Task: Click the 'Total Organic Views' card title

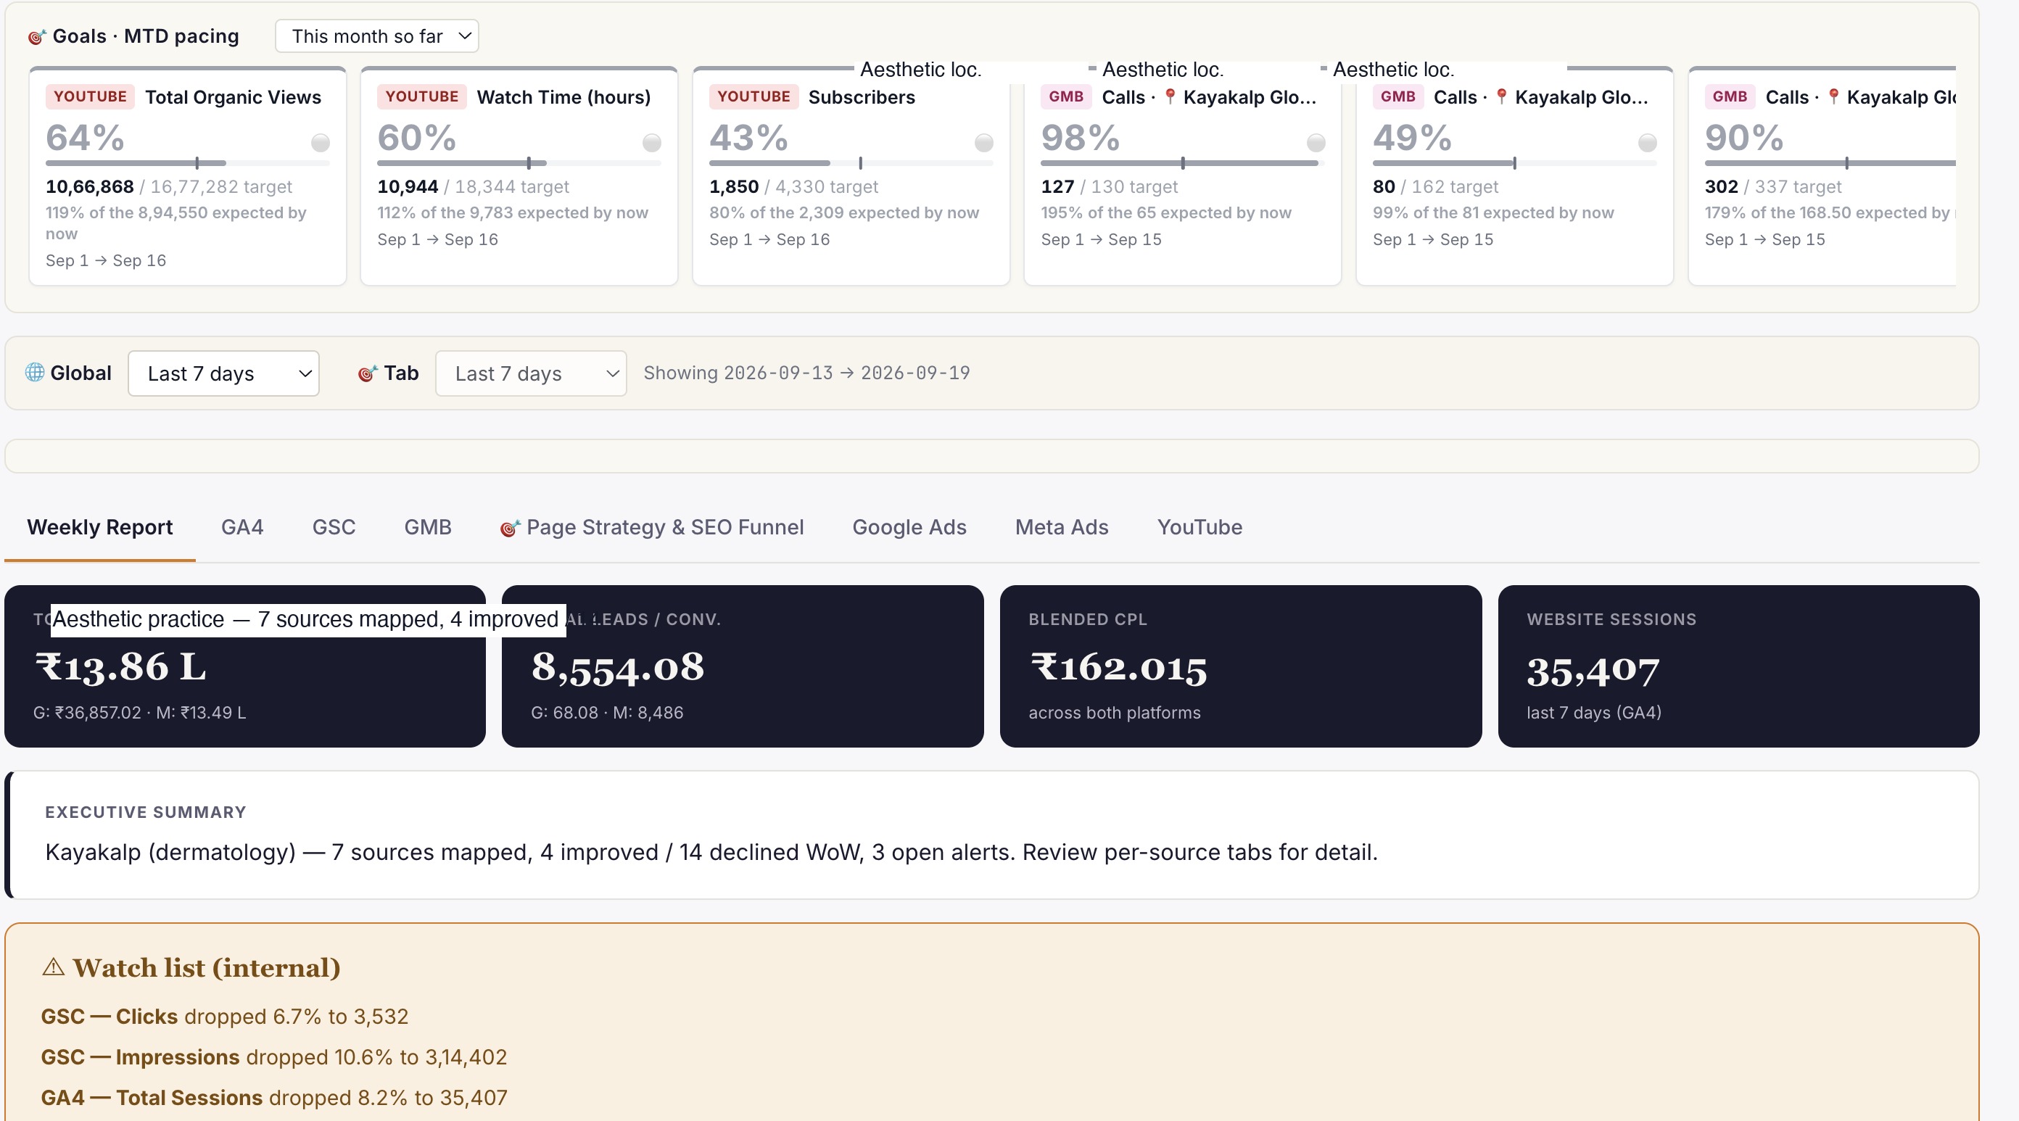Action: click(x=233, y=97)
